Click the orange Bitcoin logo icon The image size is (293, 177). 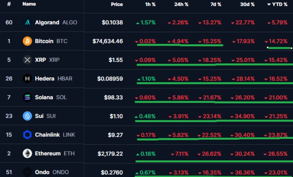pyautogui.click(x=27, y=41)
